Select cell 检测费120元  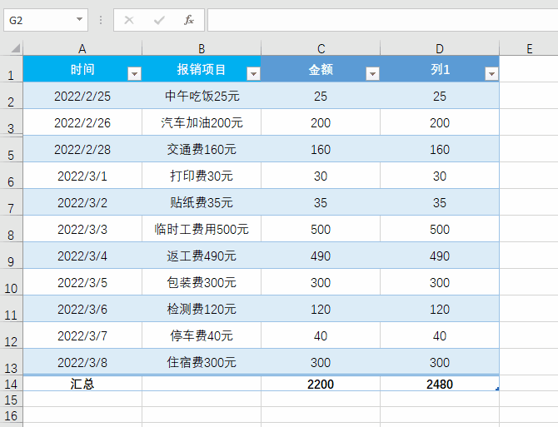click(202, 309)
